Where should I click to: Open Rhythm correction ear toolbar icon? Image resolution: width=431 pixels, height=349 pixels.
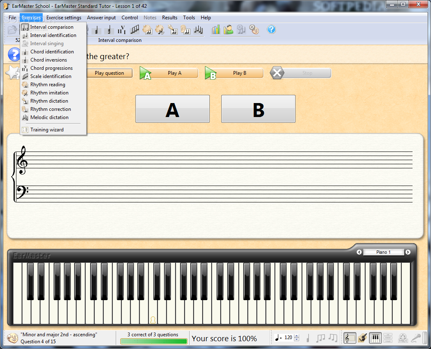[x=186, y=30]
